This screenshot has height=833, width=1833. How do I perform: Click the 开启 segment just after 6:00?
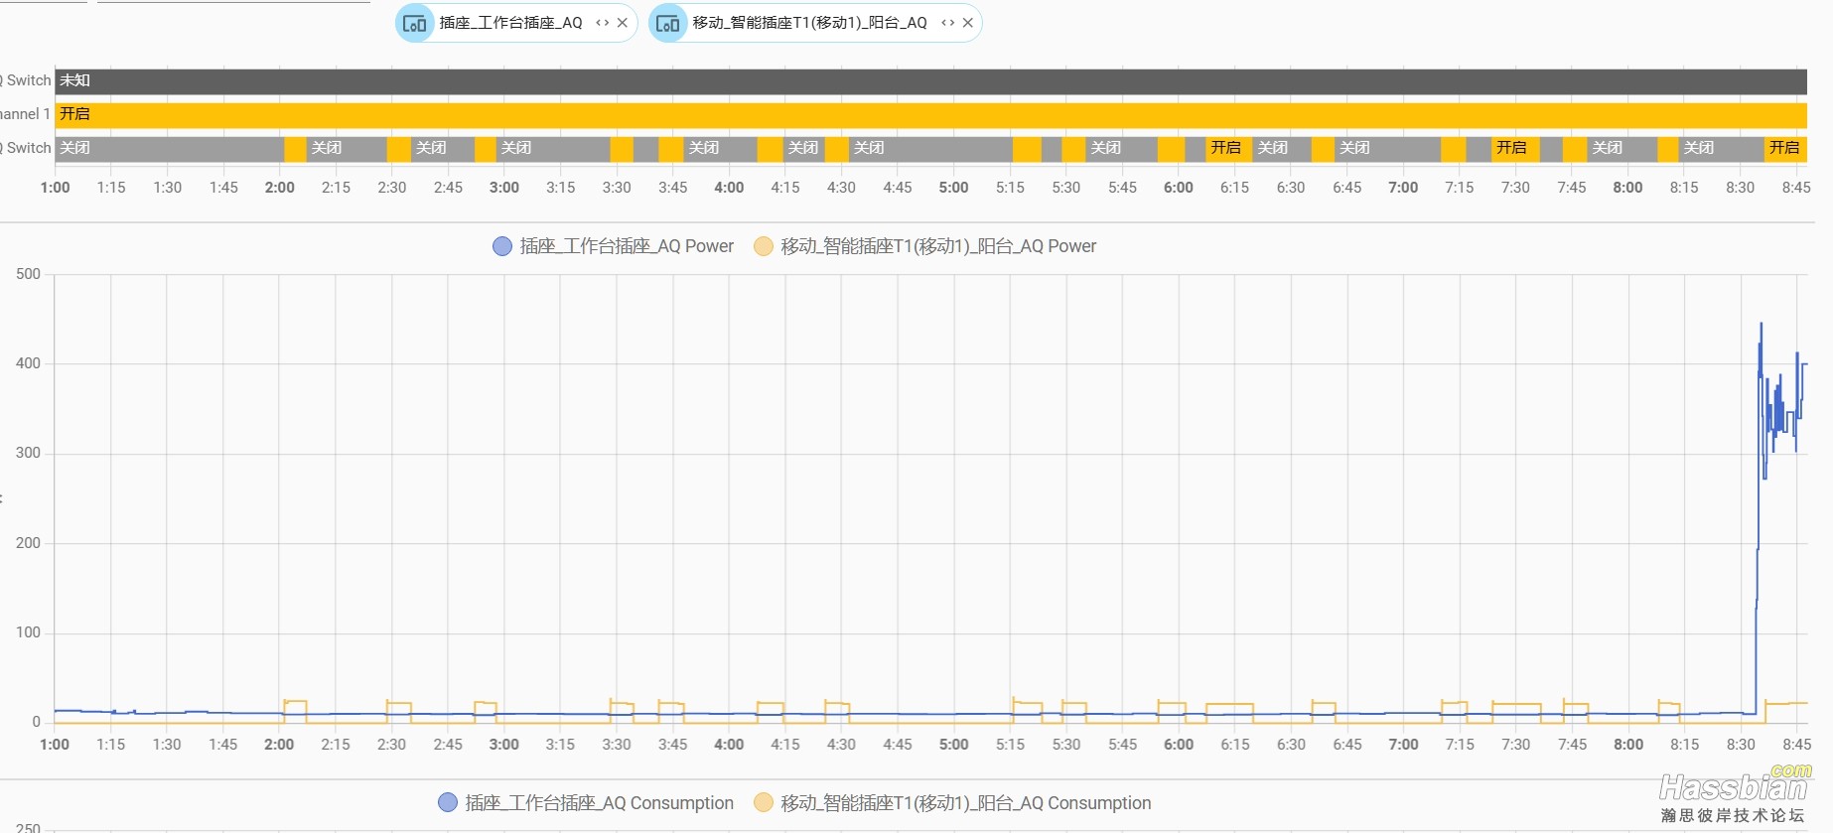[x=1228, y=149]
